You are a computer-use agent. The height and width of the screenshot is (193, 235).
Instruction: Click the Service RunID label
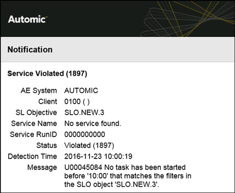click(x=33, y=135)
